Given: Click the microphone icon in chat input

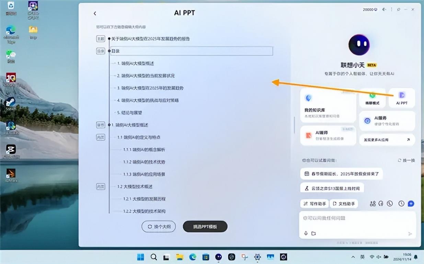Looking at the screenshot, I should (x=306, y=234).
